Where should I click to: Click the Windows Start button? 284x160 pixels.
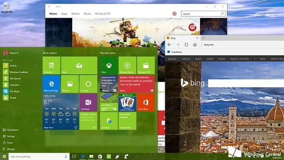tap(4, 156)
